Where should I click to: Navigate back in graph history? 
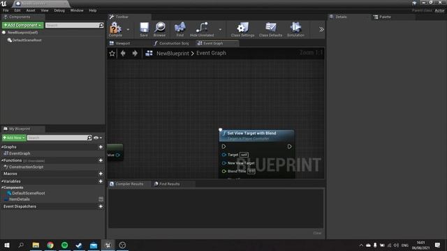pyautogui.click(x=123, y=53)
